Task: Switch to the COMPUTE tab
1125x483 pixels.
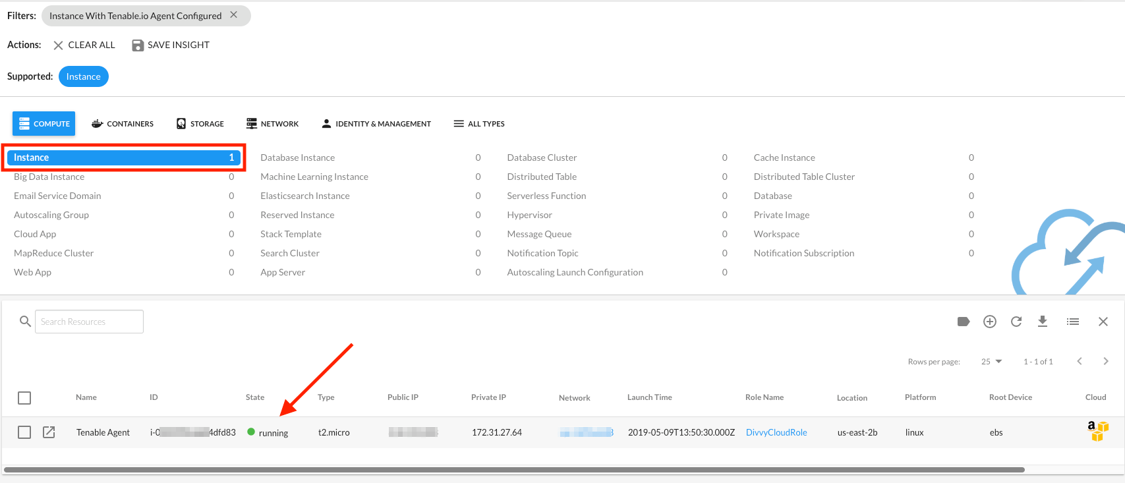Action: [44, 123]
